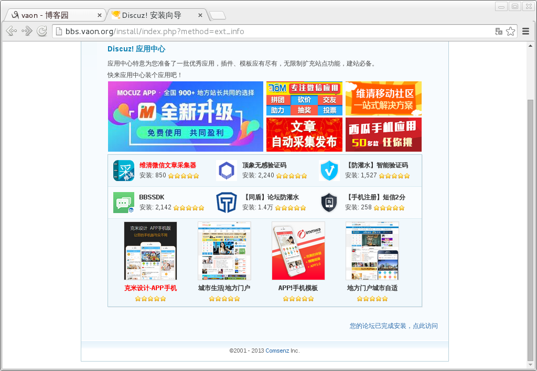537x371 pixels.
Task: Open the 地方门户城市自适 template thumbnail
Action: point(372,251)
